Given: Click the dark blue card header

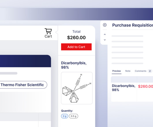Looking at the screenshot, I should (x=25, y=61).
